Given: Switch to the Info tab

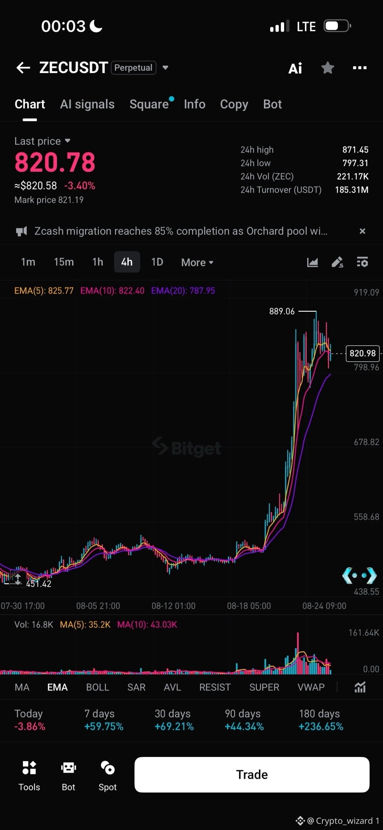Looking at the screenshot, I should pyautogui.click(x=195, y=104).
